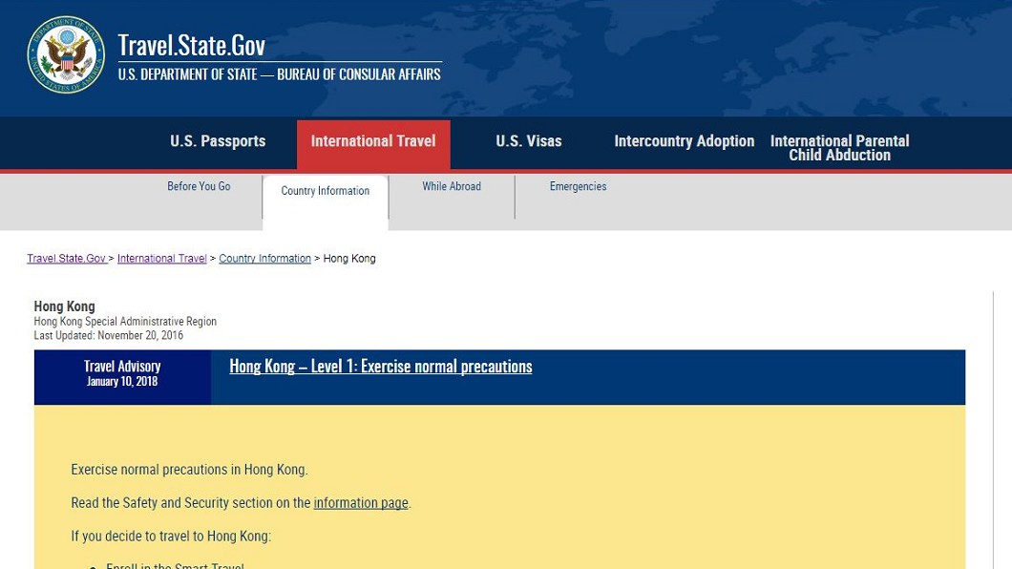The height and width of the screenshot is (569, 1012).
Task: Click the Department of State seal logo
Action: pyautogui.click(x=66, y=54)
